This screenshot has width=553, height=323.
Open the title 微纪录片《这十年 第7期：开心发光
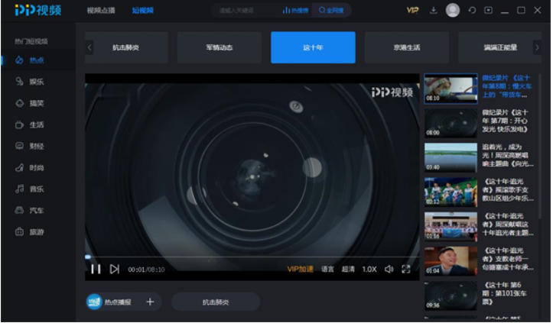pyautogui.click(x=505, y=121)
